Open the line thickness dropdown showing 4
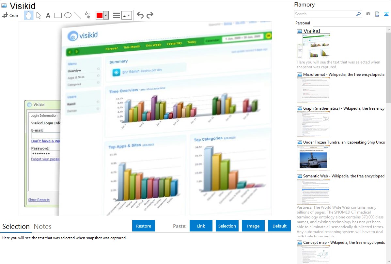The width and height of the screenshot is (391, 264). click(x=127, y=15)
